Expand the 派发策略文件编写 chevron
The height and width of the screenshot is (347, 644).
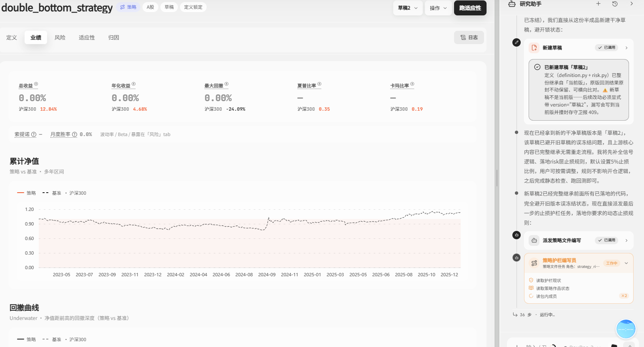click(627, 240)
